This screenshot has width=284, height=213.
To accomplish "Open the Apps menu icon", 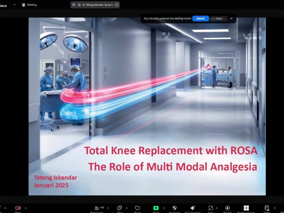I will 211,208.
